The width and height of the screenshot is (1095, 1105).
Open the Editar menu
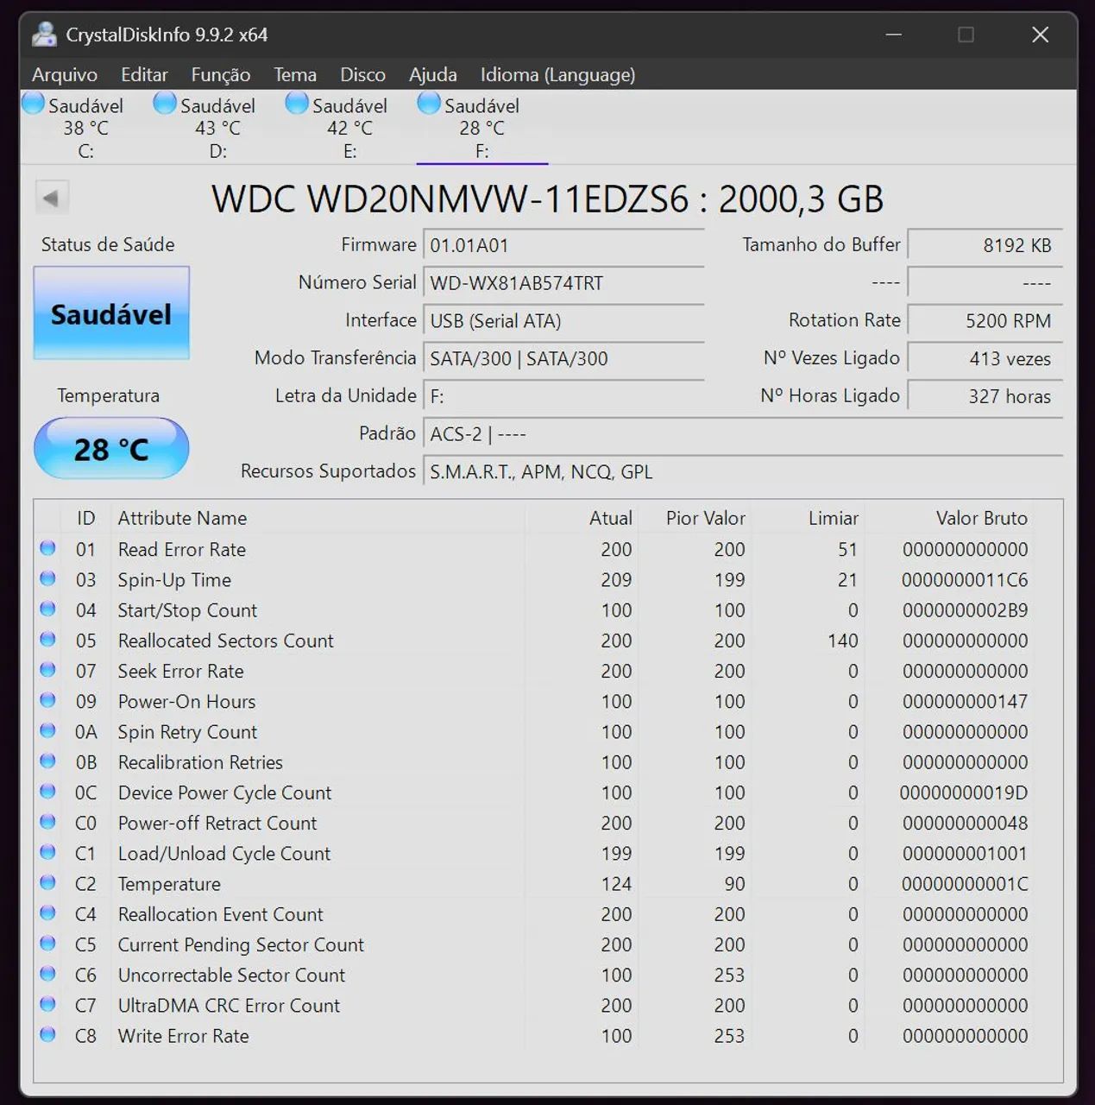click(144, 75)
